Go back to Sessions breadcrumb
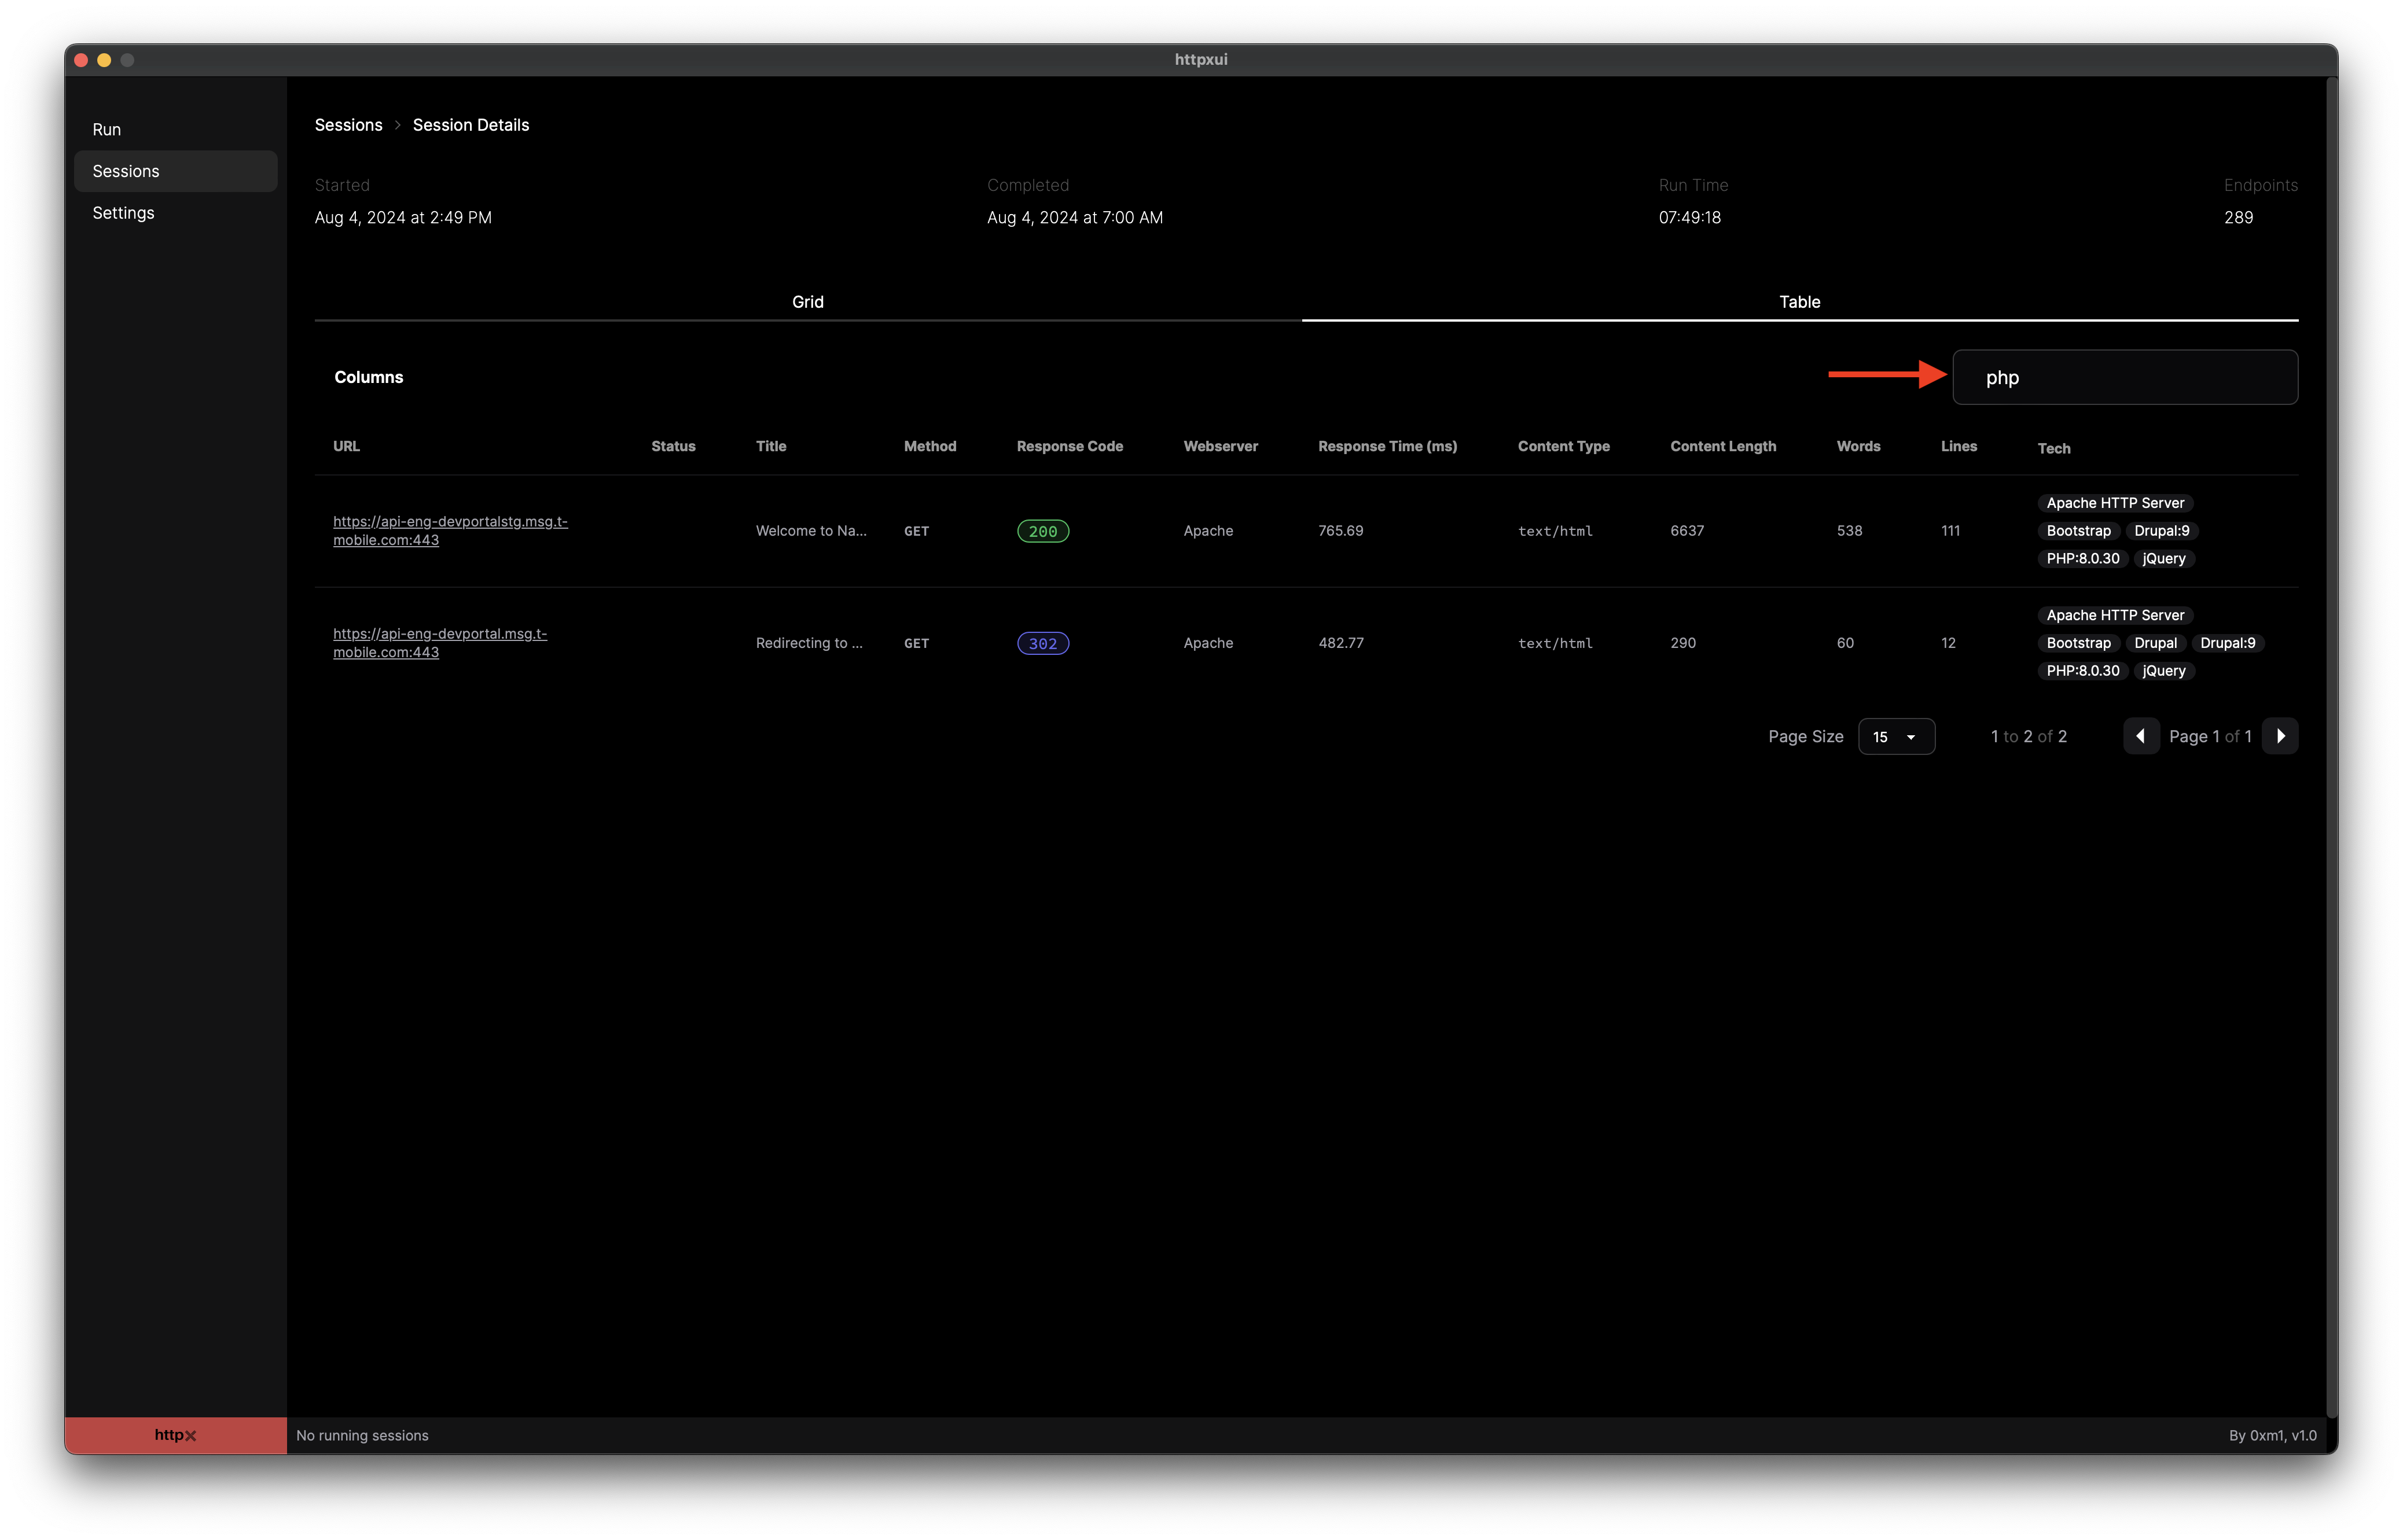Viewport: 2403px width, 1540px height. click(348, 125)
